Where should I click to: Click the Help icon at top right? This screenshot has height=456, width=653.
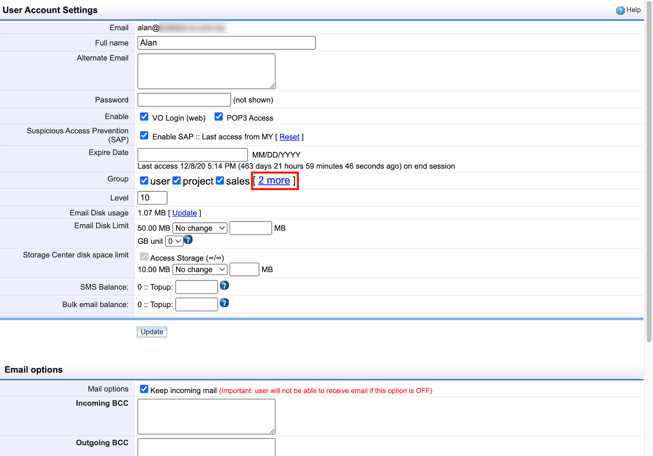[x=620, y=10]
